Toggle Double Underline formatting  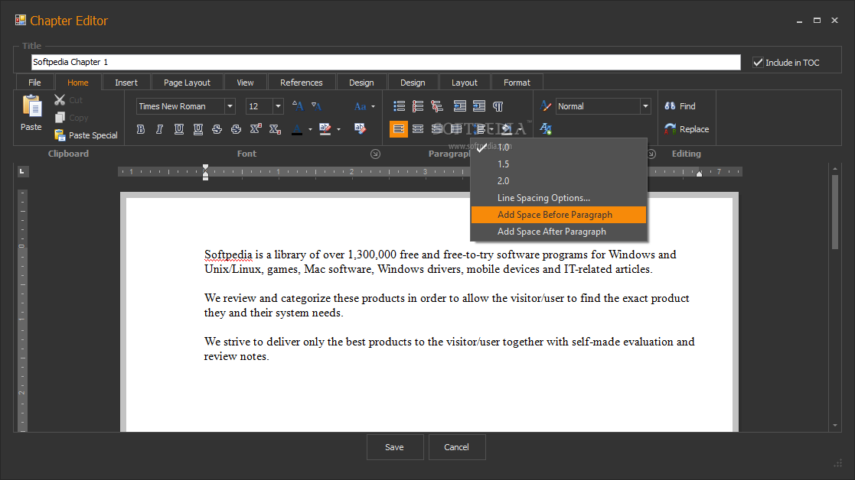click(x=198, y=129)
